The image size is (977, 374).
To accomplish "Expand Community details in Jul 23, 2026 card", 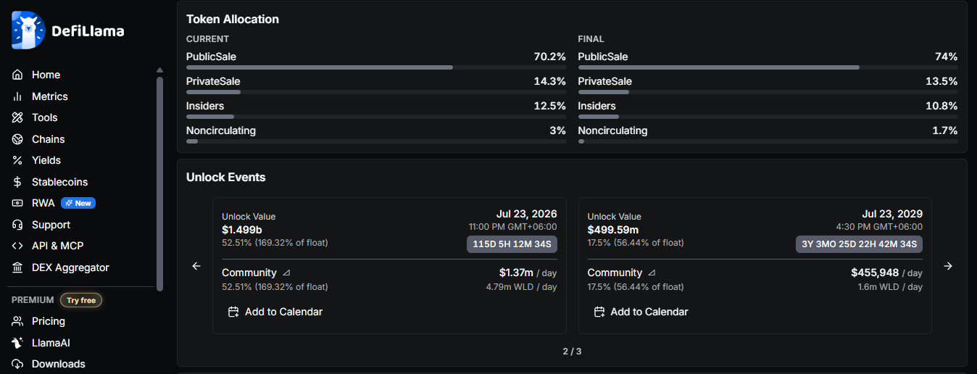I will (x=286, y=273).
